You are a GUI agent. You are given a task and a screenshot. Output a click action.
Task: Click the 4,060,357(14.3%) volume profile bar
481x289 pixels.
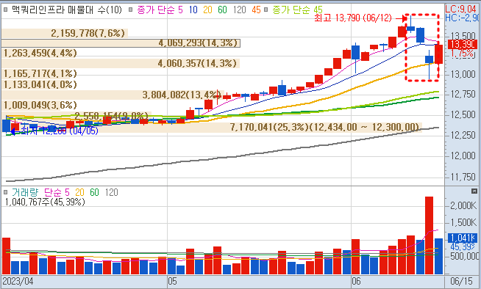coord(121,64)
